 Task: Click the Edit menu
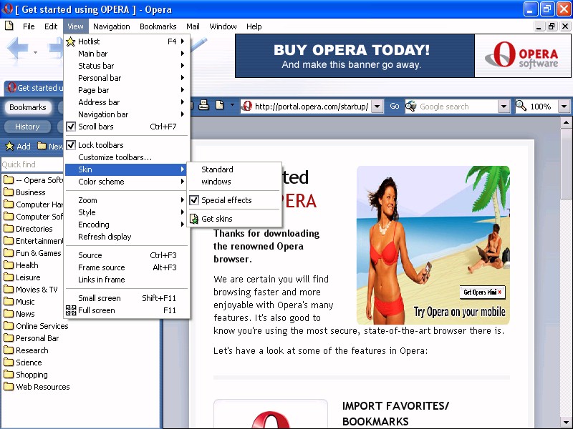coord(51,26)
